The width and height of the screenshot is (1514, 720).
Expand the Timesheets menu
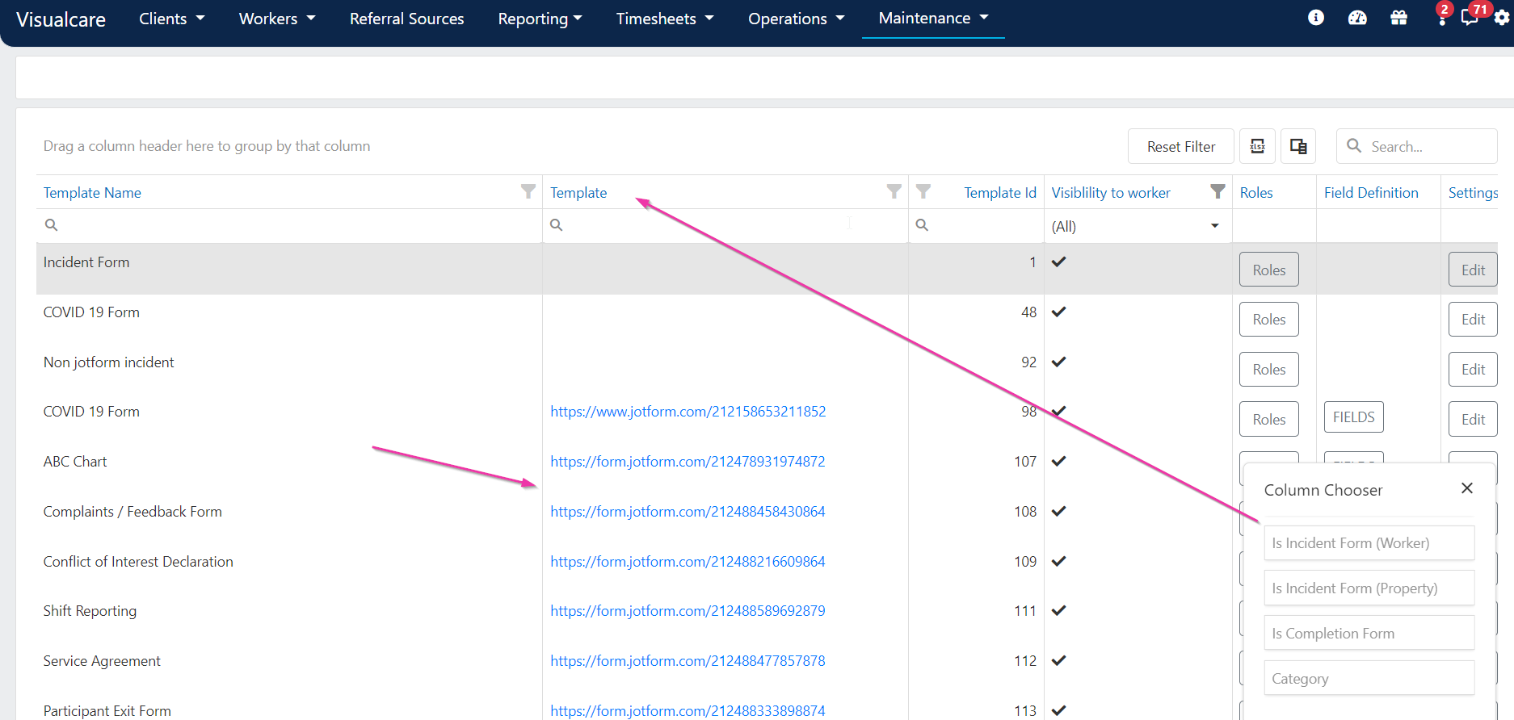665,19
